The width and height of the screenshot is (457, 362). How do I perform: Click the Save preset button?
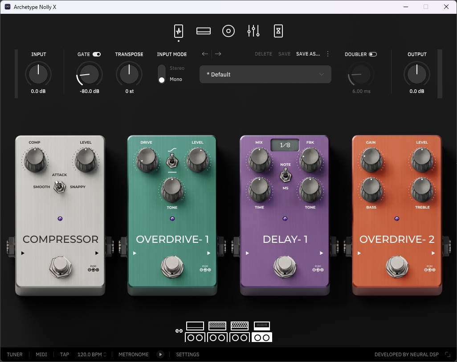click(285, 54)
